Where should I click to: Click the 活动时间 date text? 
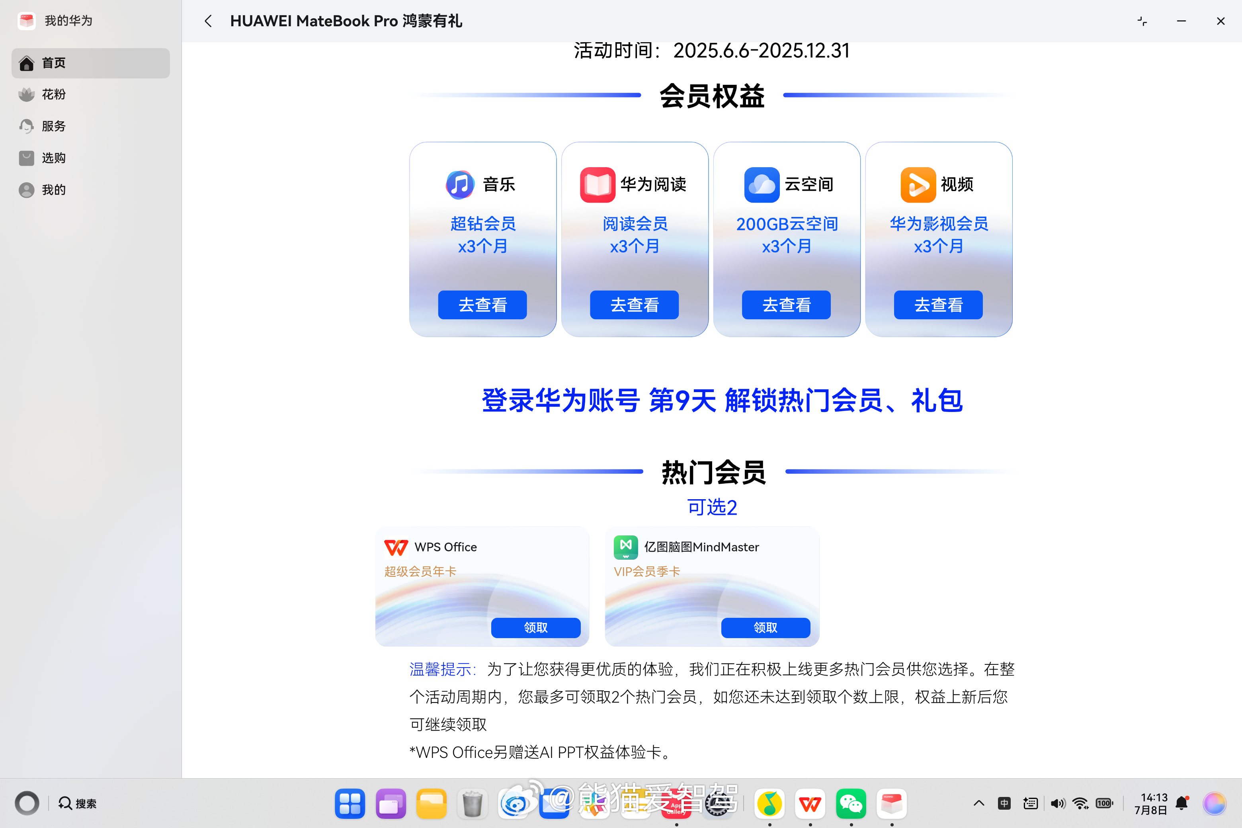pos(712,51)
